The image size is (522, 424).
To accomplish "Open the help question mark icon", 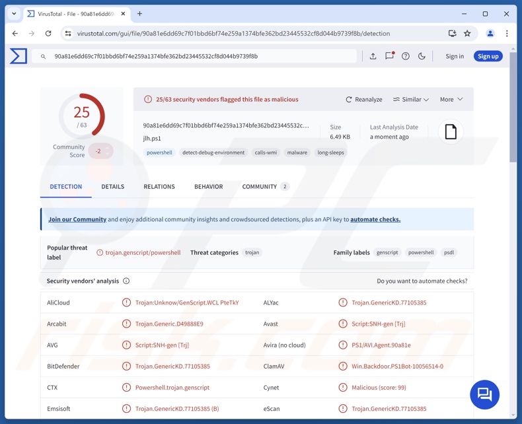I will coord(406,56).
